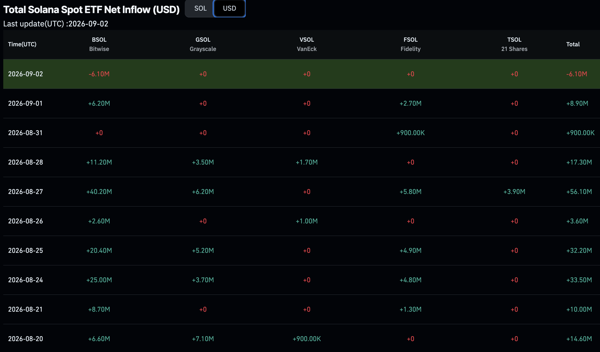Click the Time(UTC) column header
Viewport: 600px width, 352px height.
pos(22,44)
